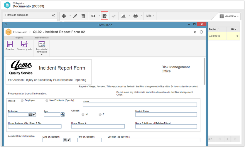Open the Reporte del formulario tool
The height and width of the screenshot is (147, 245).
coord(42,47)
